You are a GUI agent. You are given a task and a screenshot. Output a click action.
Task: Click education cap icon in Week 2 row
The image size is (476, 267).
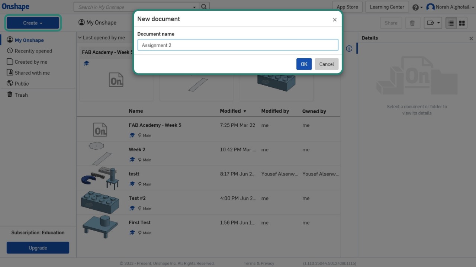[132, 160]
